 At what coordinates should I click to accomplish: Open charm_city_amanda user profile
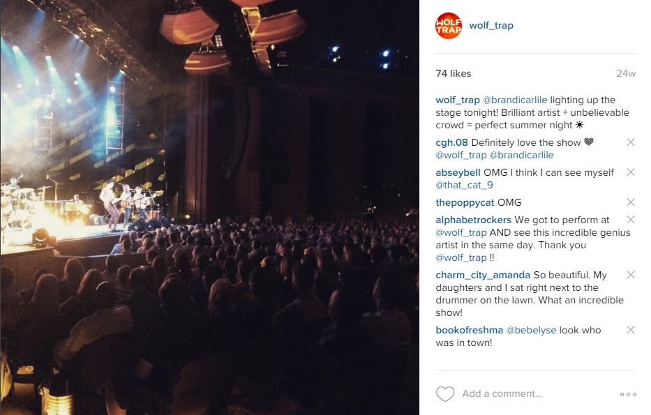tap(483, 275)
